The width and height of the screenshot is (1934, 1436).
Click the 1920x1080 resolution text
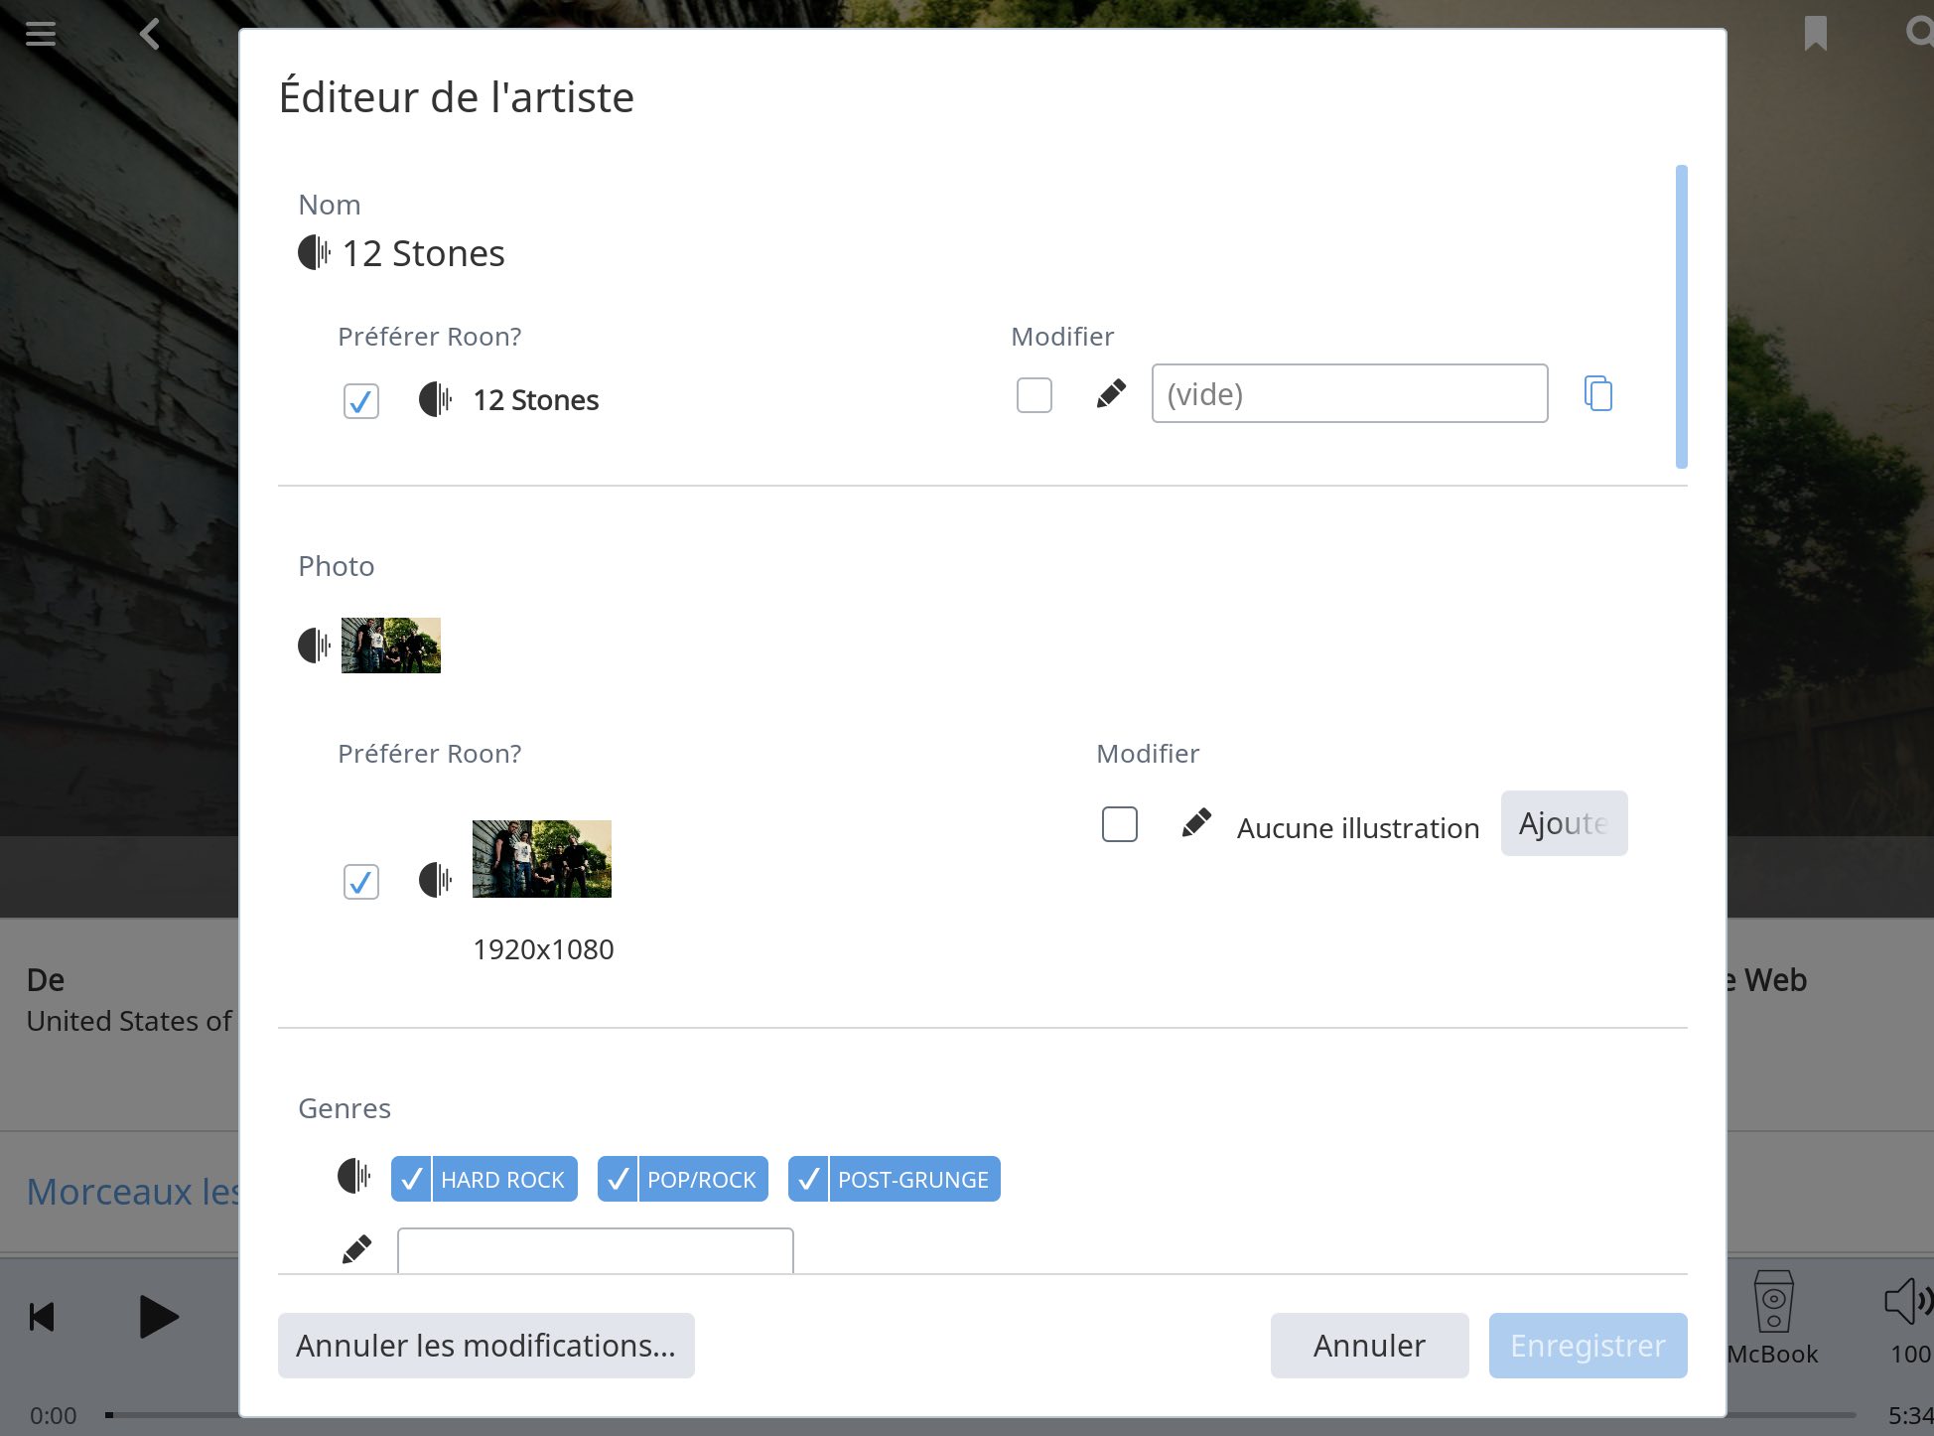pyautogui.click(x=543, y=949)
